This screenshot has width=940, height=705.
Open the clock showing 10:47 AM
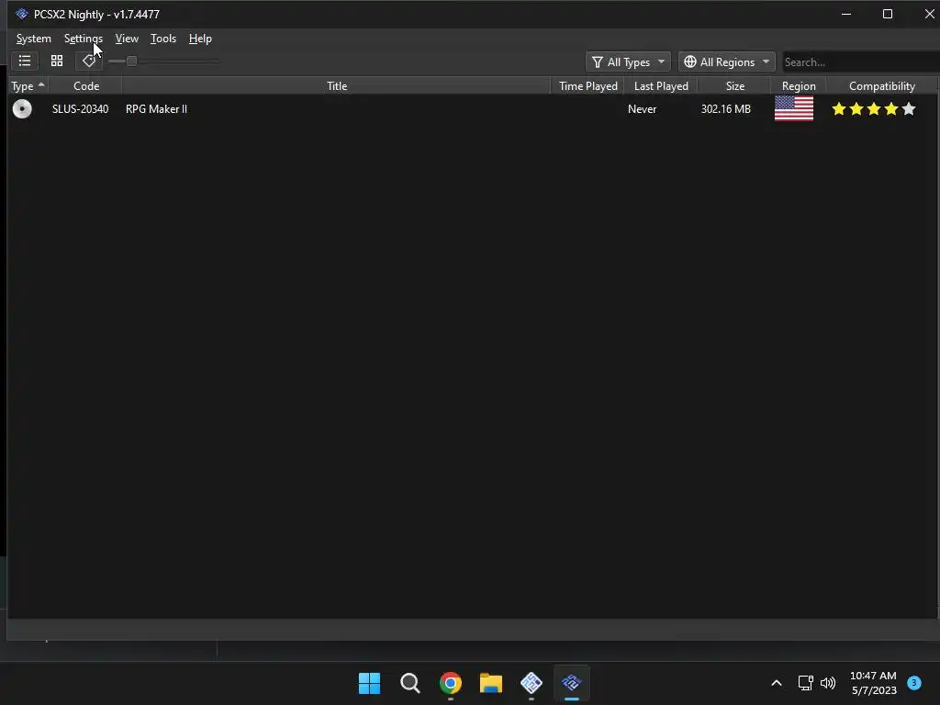(874, 683)
